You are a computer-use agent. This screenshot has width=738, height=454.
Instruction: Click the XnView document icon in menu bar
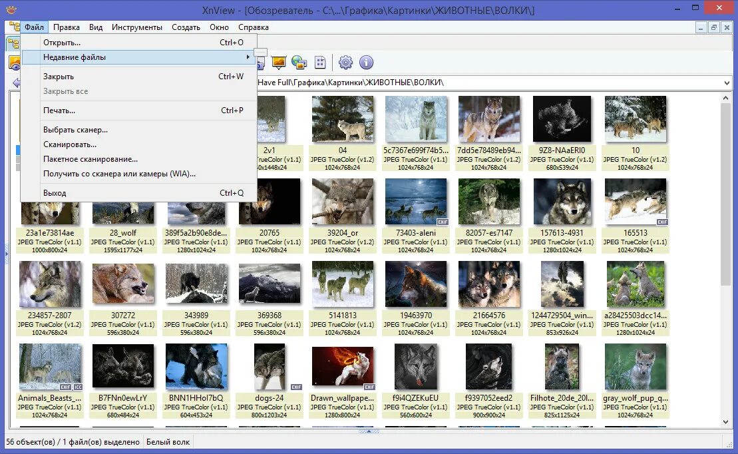(14, 27)
